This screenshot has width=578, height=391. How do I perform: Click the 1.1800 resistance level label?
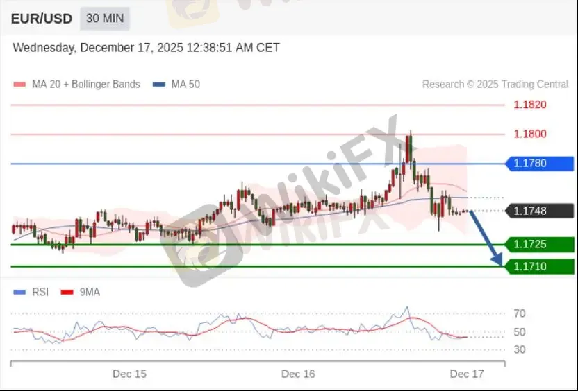coord(530,134)
